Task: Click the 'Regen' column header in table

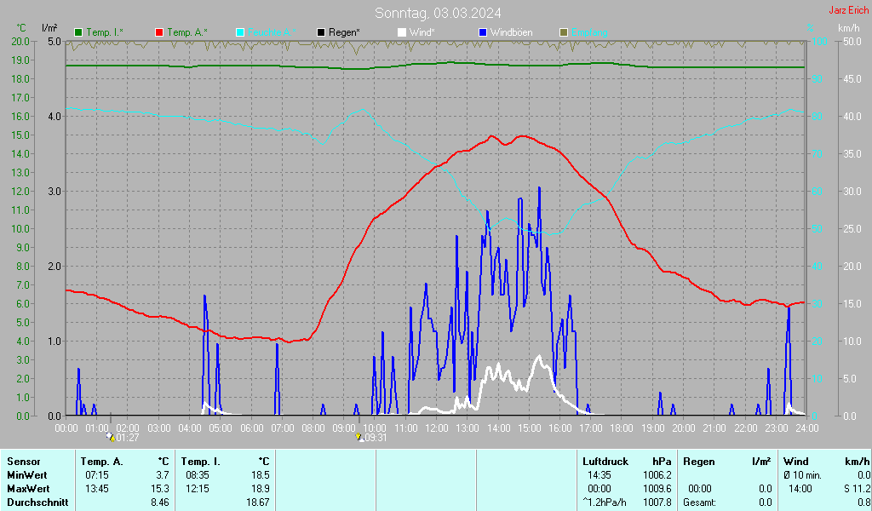Action: [698, 462]
